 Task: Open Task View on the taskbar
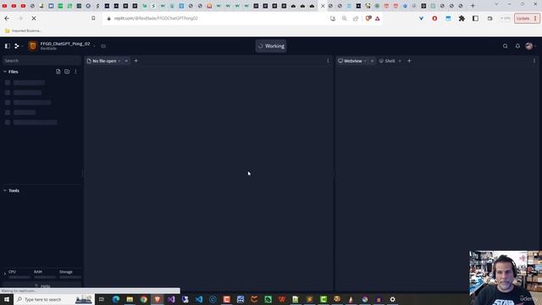[x=102, y=299]
